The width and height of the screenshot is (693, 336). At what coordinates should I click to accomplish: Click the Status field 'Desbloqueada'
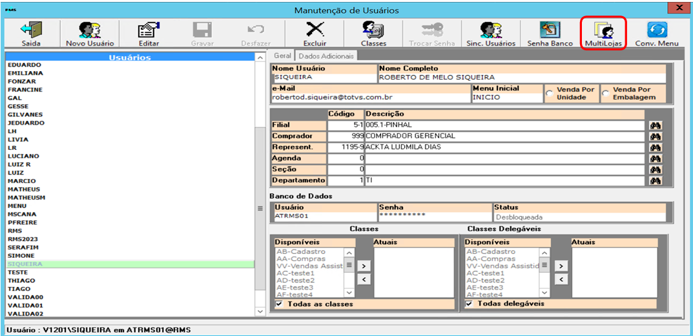[x=579, y=217]
